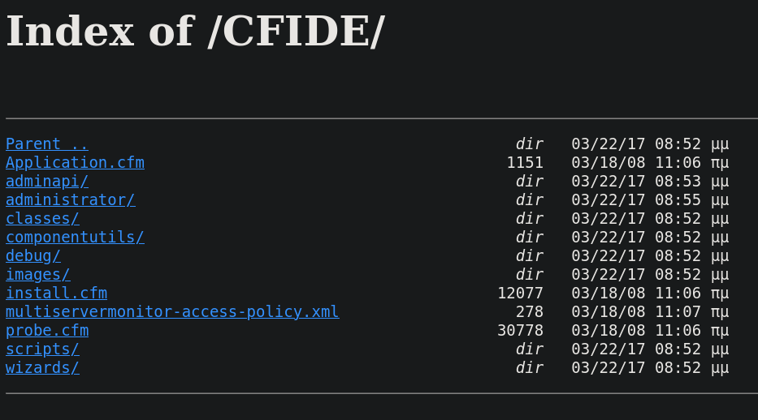Open the adminapi/ directory

(47, 182)
